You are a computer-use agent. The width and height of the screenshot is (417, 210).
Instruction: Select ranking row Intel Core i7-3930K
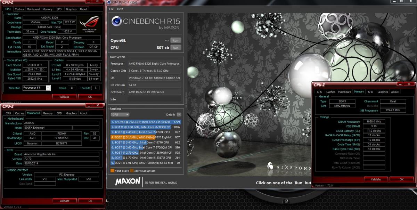click(x=146, y=127)
